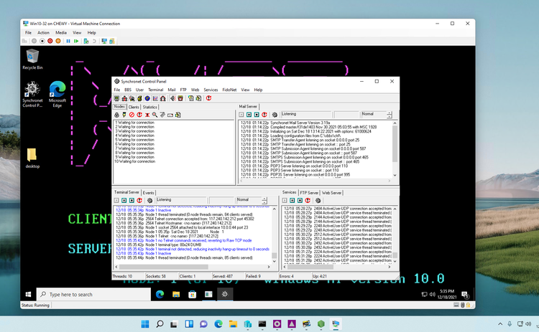Switch to the Clients tab

point(134,107)
